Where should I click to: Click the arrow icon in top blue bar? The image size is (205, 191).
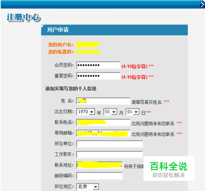pos(202,4)
